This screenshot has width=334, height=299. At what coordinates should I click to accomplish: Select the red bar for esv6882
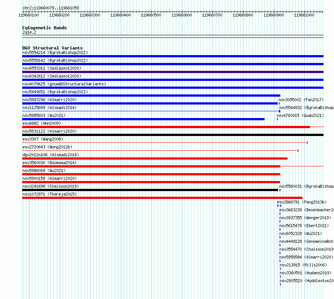(x=166, y=127)
